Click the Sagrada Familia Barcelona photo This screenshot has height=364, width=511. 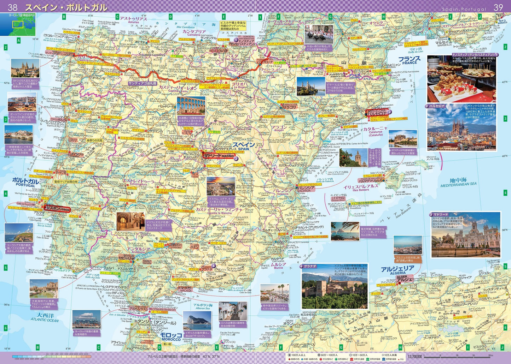(x=462, y=128)
